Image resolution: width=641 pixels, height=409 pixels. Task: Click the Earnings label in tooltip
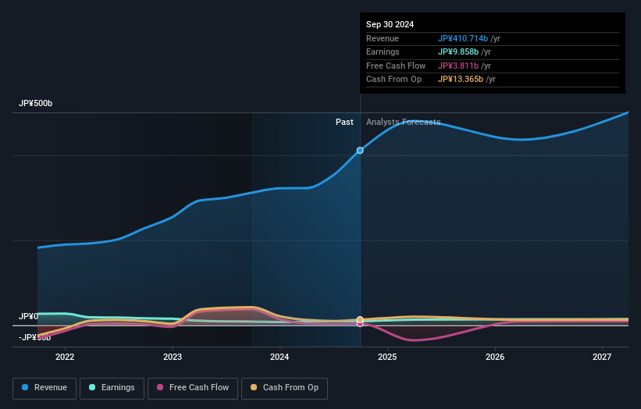click(383, 52)
